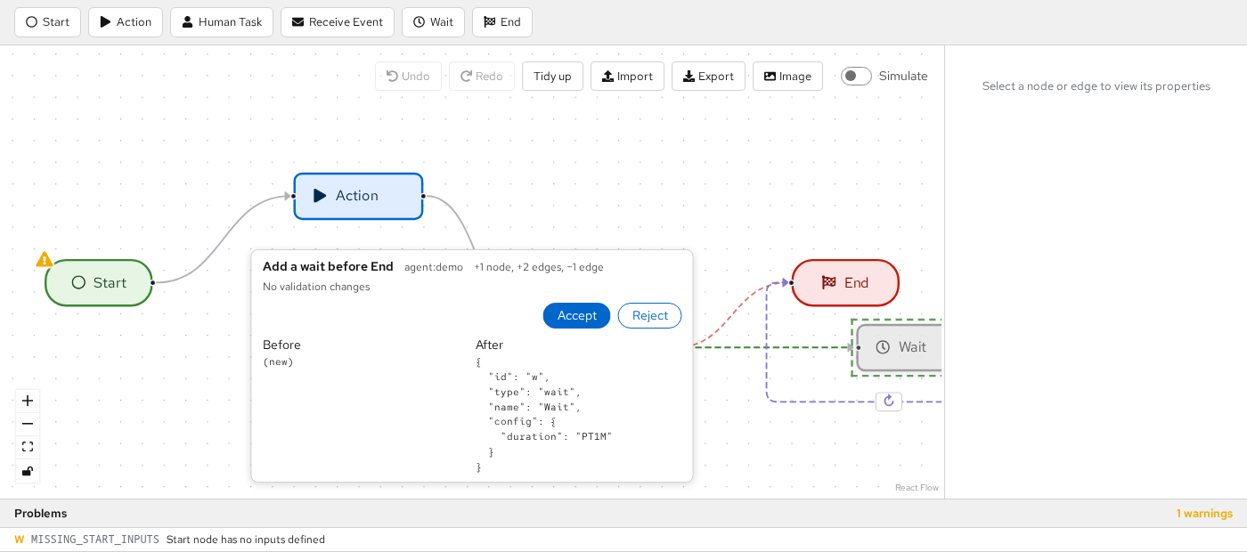Zoom in on the canvas
Viewport: 1247px width, 552px height.
28,401
